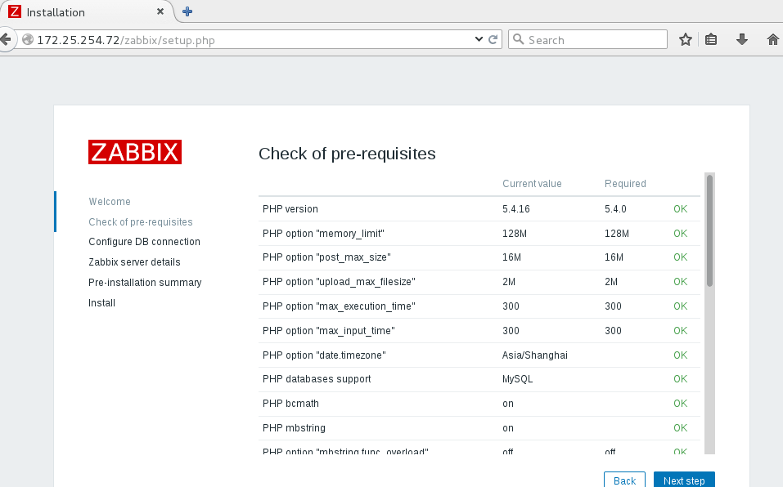Screen dimensions: 783x487
Task: Click PHP option "max_input_time" label
Action: [329, 330]
